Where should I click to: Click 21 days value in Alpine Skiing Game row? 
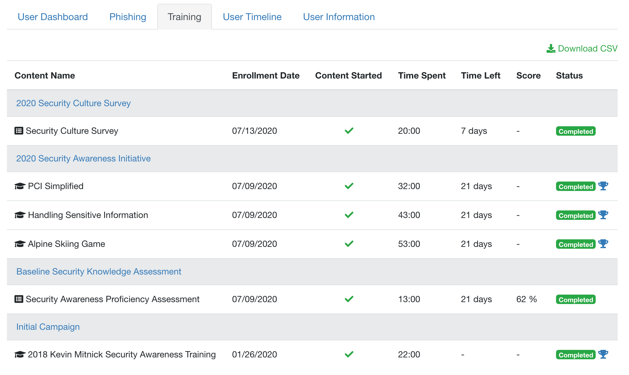(x=476, y=244)
